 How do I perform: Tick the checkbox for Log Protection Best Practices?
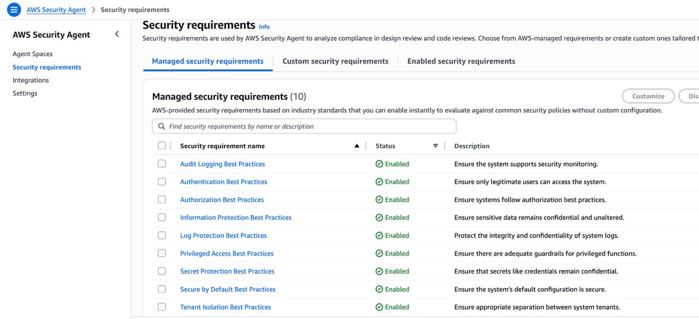click(162, 235)
